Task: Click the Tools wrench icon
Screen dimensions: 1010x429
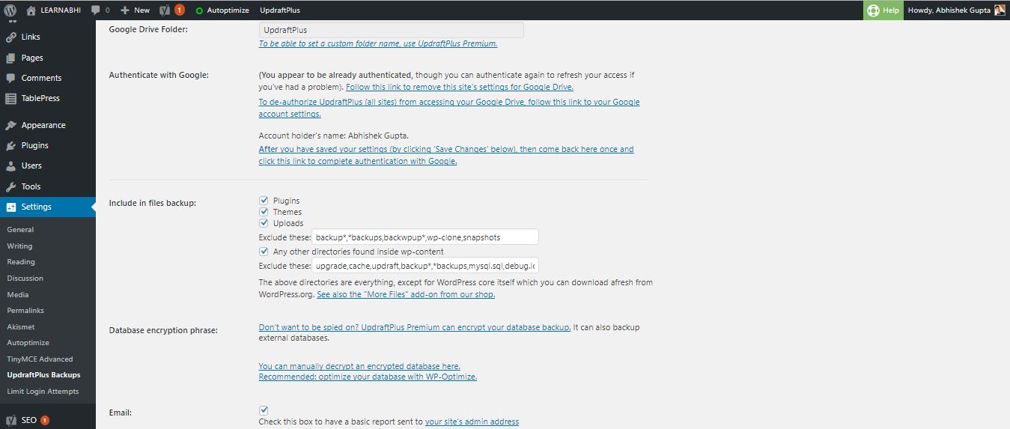Action: (10, 186)
